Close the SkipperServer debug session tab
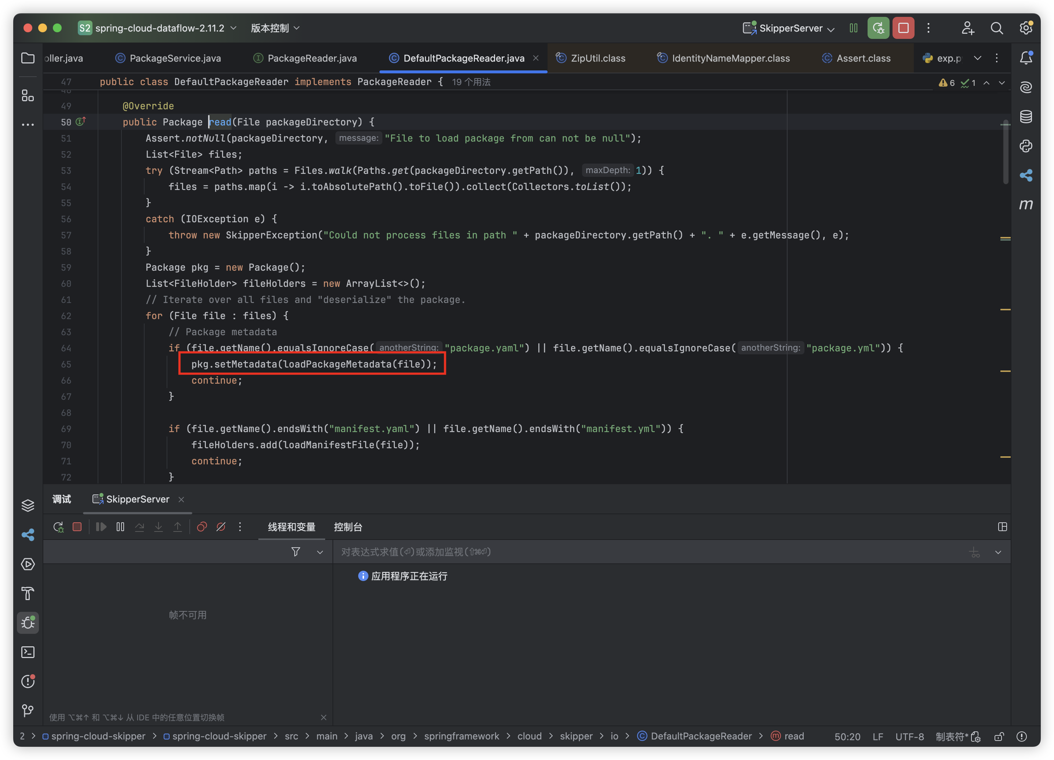 click(x=181, y=499)
